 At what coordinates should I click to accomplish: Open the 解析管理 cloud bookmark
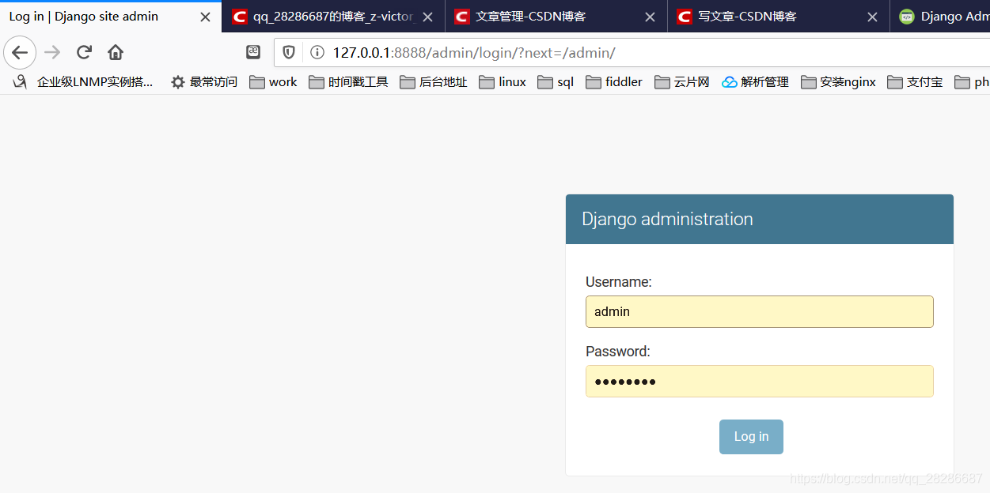click(x=755, y=81)
